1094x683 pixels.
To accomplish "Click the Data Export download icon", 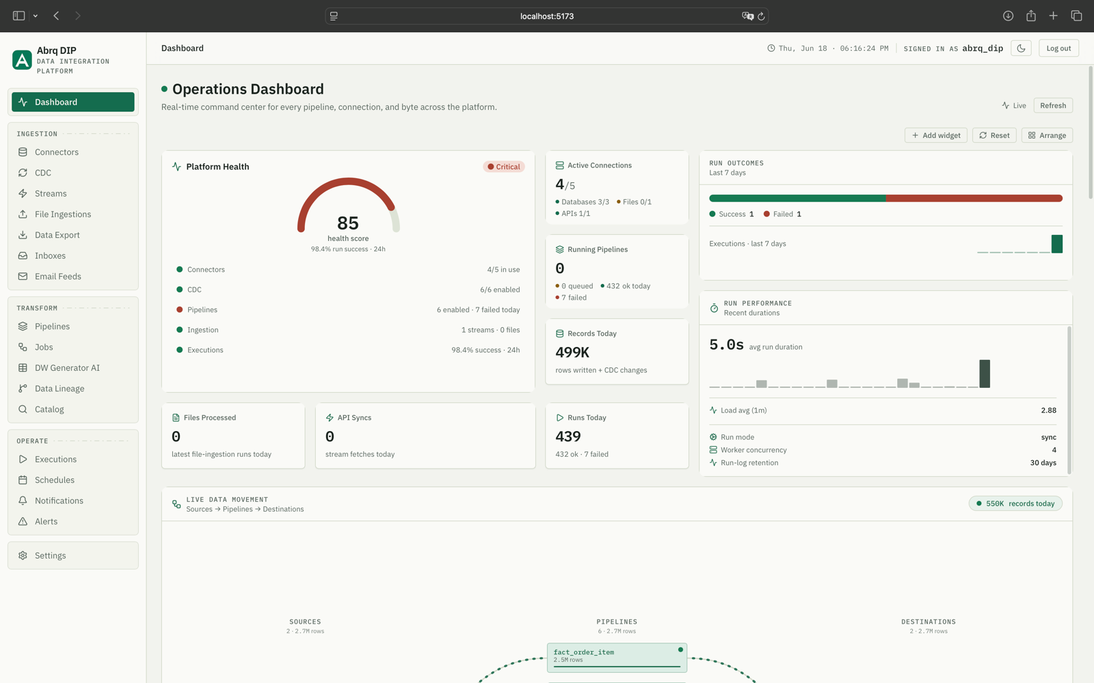I will click(x=23, y=235).
